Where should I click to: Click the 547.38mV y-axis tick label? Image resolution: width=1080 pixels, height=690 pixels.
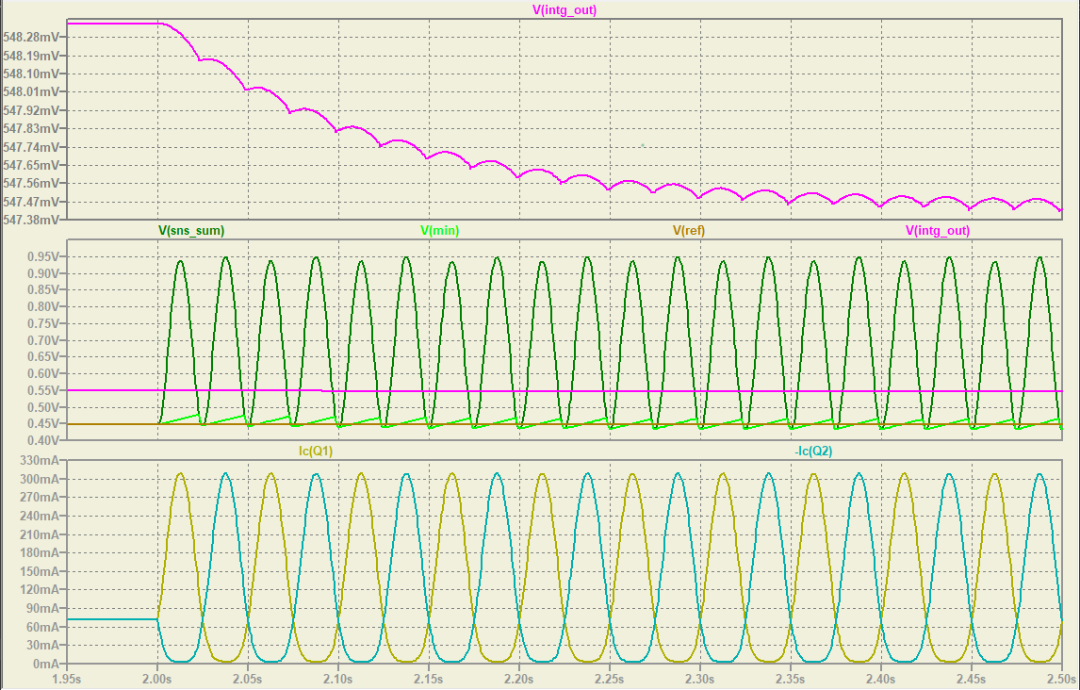click(x=31, y=220)
